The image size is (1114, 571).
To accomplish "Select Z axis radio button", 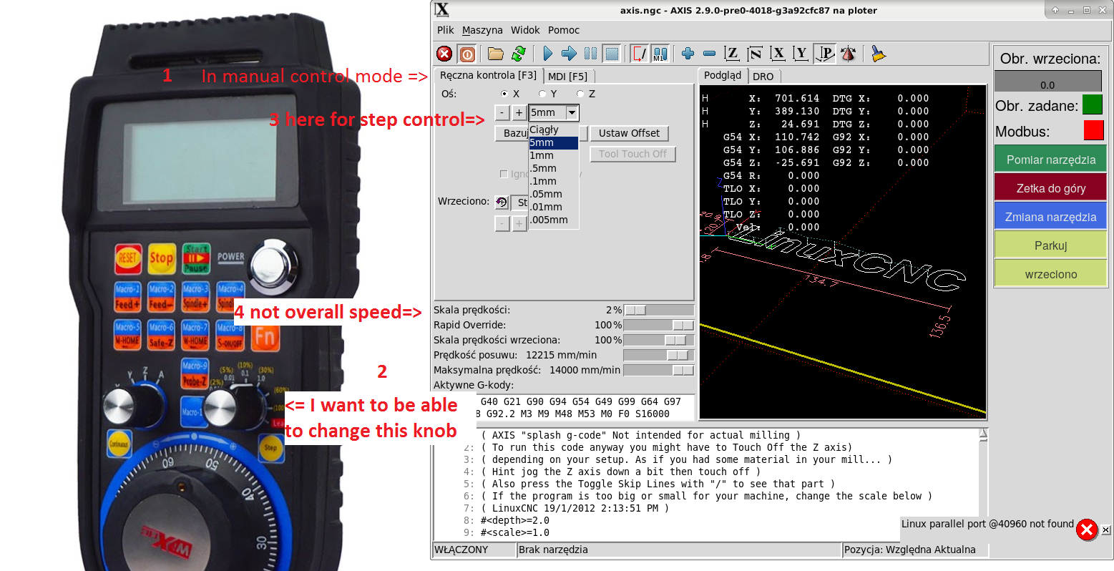I will tap(580, 94).
